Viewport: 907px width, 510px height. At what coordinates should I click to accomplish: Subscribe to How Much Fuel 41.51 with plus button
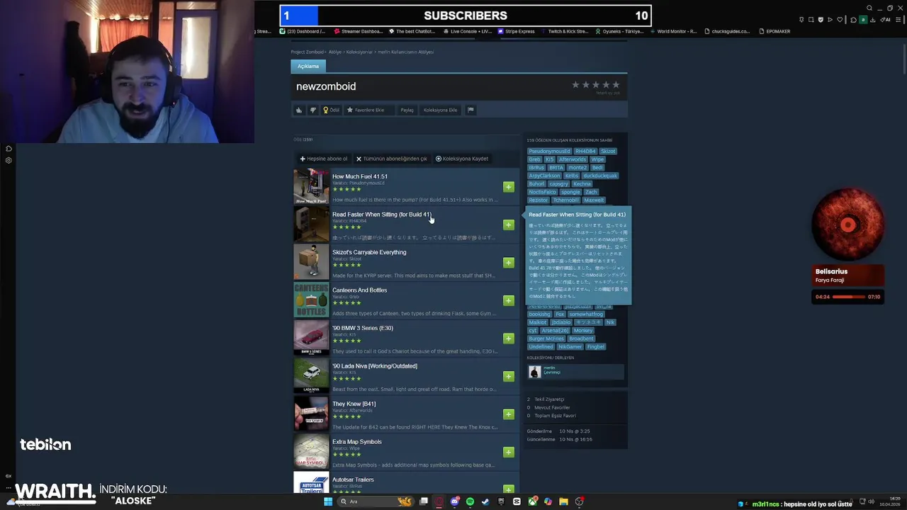[508, 187]
